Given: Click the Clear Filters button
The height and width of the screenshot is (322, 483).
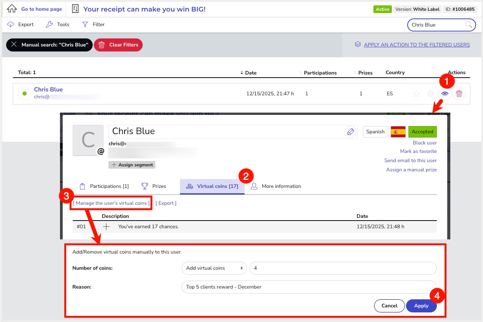Looking at the screenshot, I should point(118,45).
